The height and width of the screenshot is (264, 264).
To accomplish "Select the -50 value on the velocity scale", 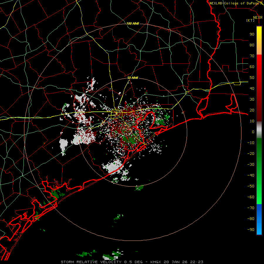I will pyautogui.click(x=251, y=186).
